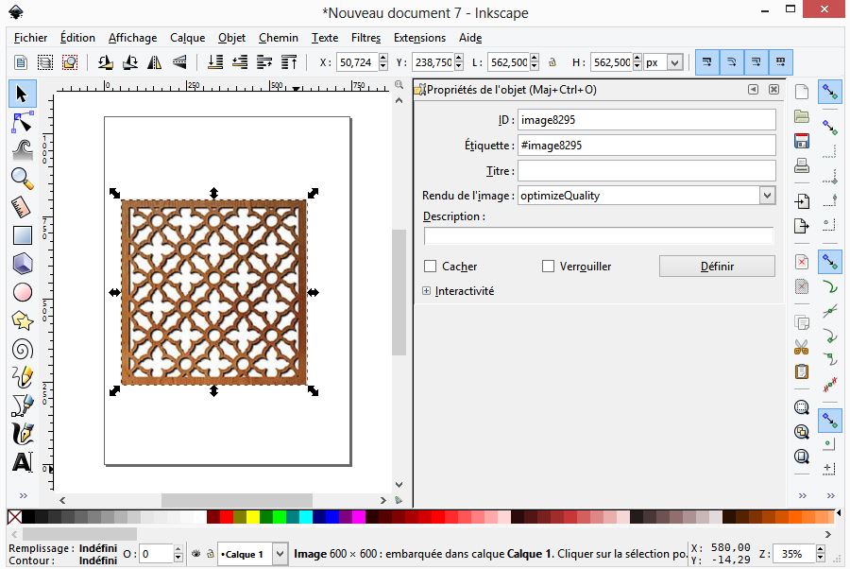Click the Print document icon
Viewport: 850px width, 569px height.
click(x=802, y=165)
